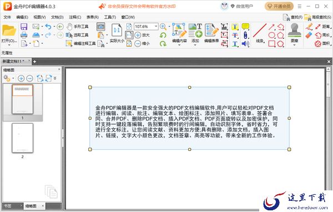Screen dimensions: 333x212
Task: Select the Pencil drawing tool
Action: pyautogui.click(x=309, y=27)
